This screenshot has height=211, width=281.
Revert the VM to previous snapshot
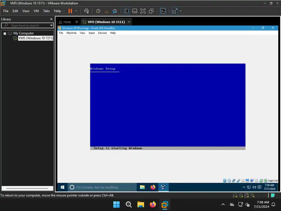point(106,11)
